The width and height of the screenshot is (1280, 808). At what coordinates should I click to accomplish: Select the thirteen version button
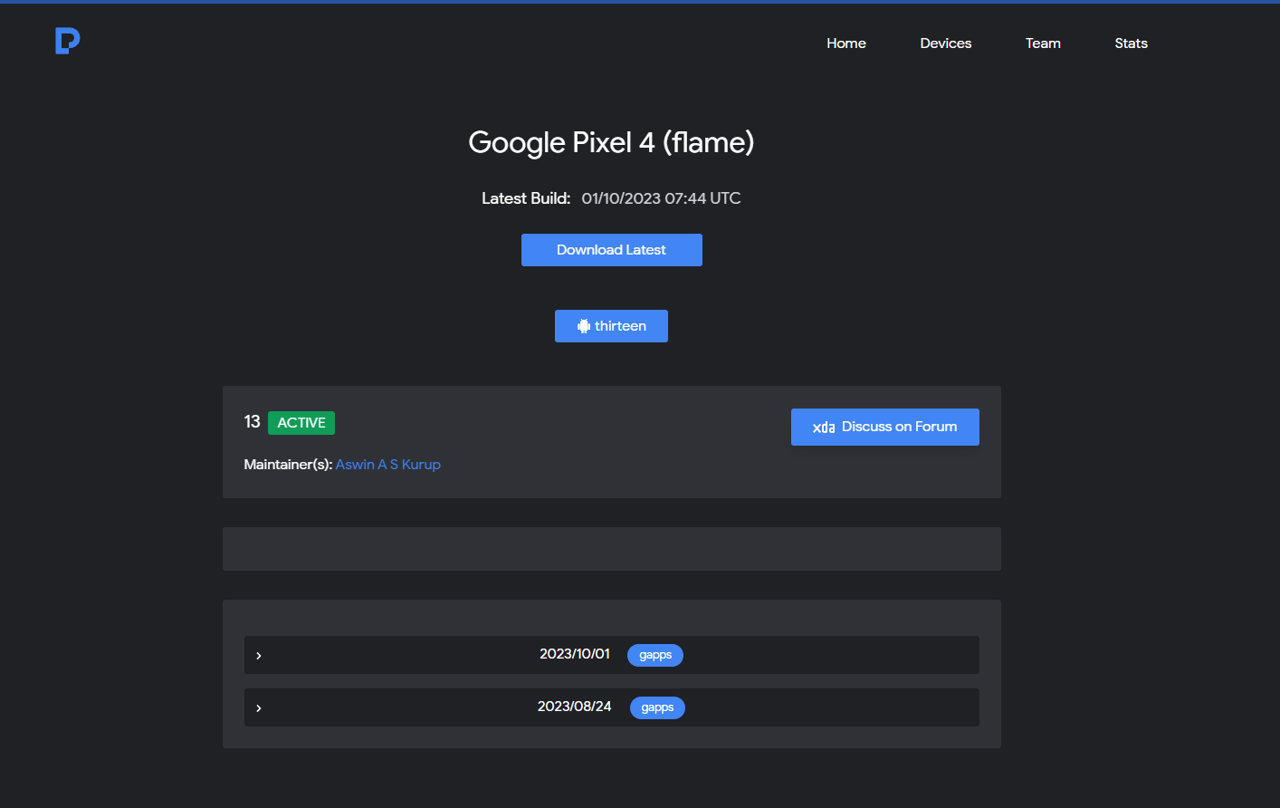point(612,326)
